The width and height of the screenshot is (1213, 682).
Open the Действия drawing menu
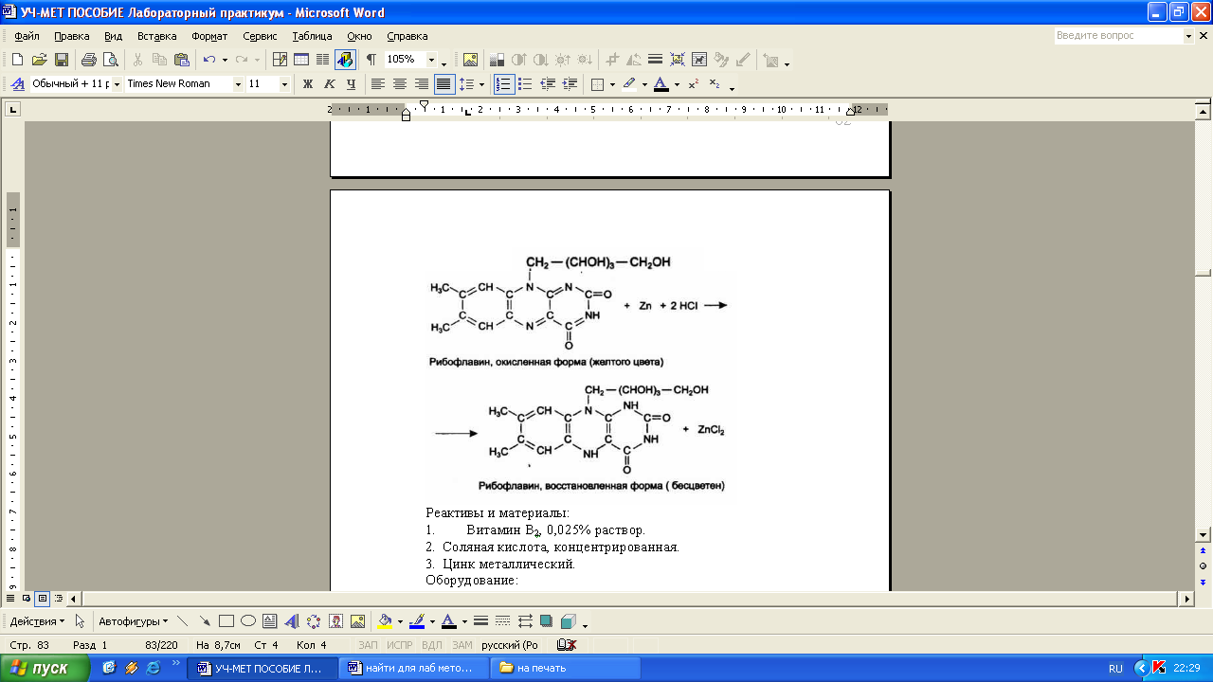37,621
